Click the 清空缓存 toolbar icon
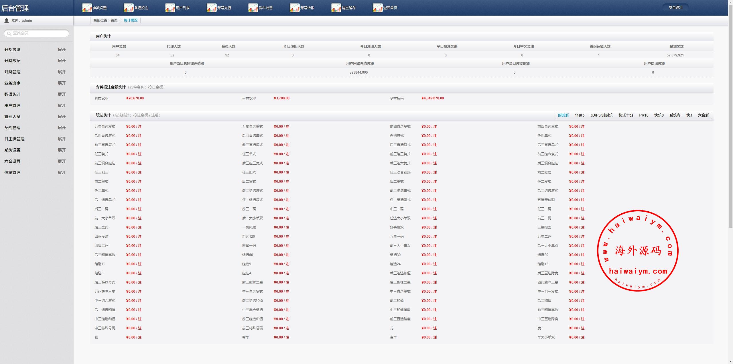 click(x=336, y=8)
